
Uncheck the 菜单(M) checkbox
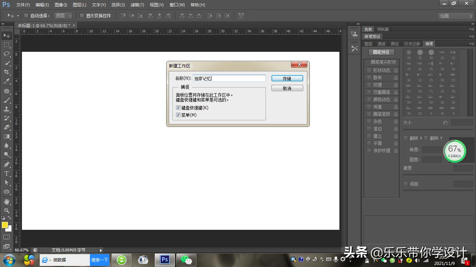tap(178, 115)
